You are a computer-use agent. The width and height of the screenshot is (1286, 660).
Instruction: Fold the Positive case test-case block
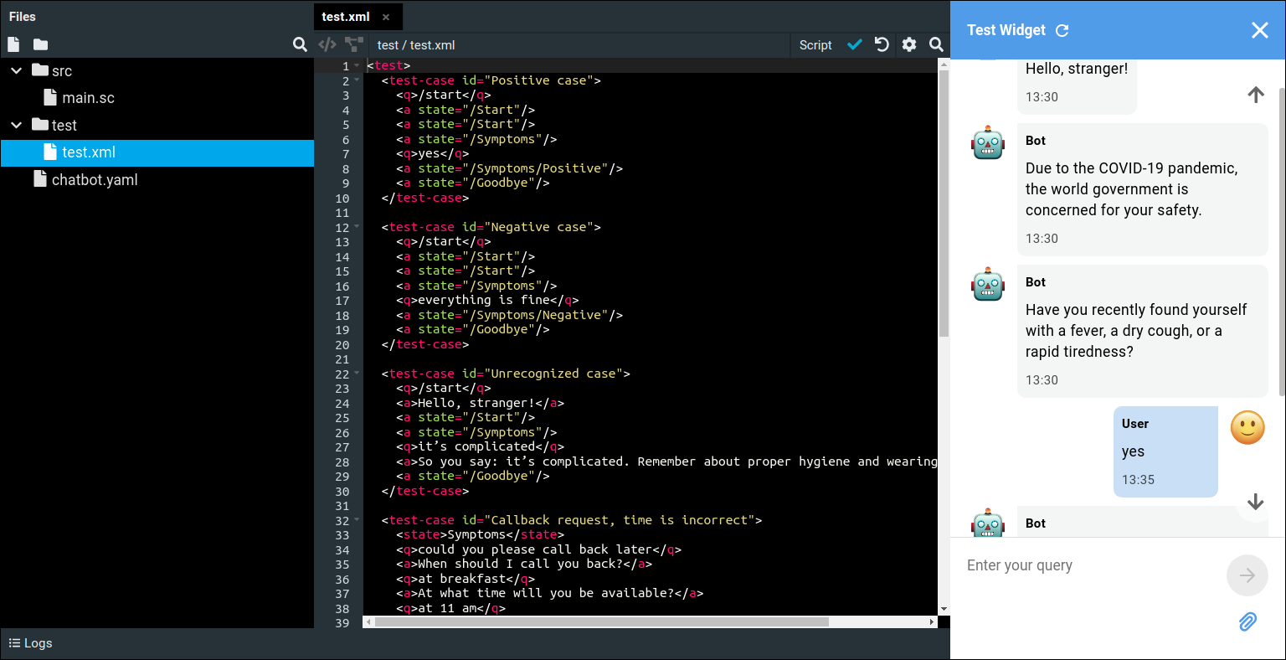(358, 80)
